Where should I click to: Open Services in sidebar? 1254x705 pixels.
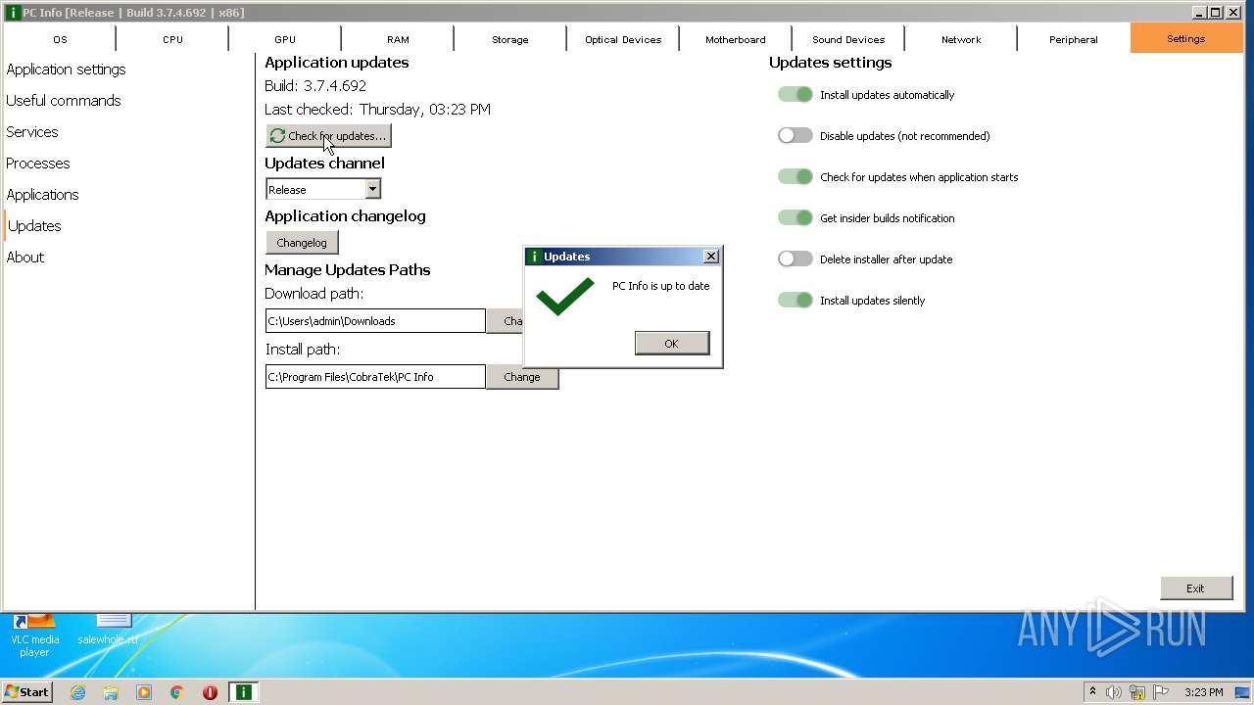click(32, 132)
